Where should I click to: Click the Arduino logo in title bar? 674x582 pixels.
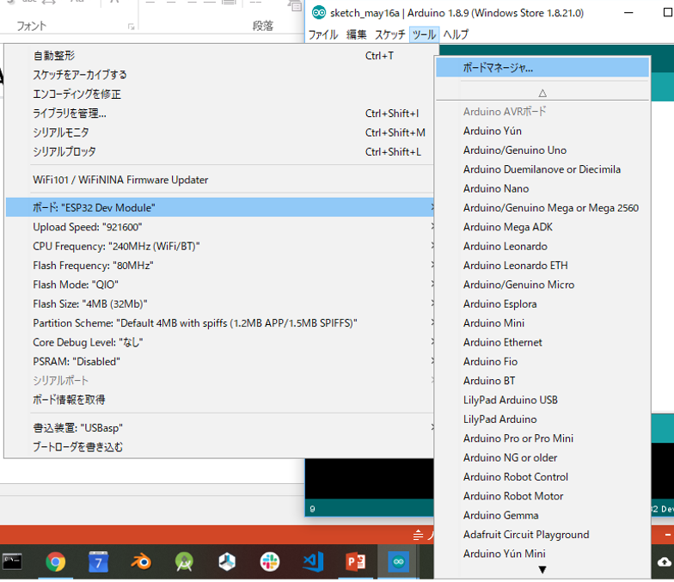pyautogui.click(x=318, y=13)
